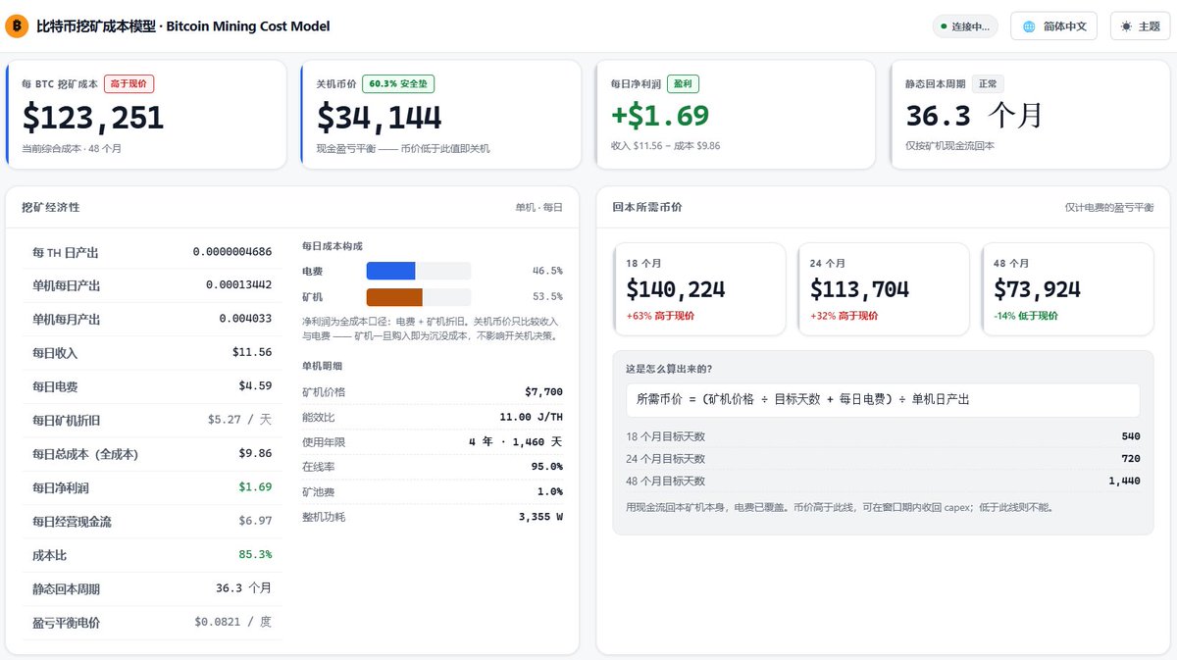Click the 仅计电费的盈亏平衡 label
The height and width of the screenshot is (660, 1177).
(x=1109, y=208)
